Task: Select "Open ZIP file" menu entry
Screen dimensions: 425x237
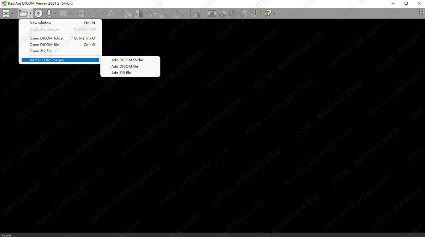Action: point(41,51)
